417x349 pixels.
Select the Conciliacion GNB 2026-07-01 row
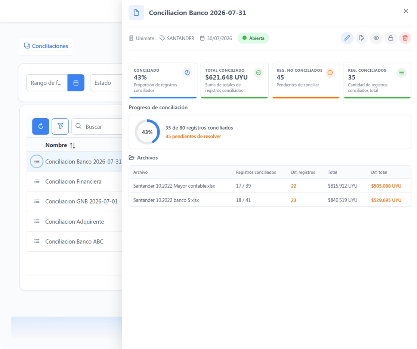(x=74, y=201)
